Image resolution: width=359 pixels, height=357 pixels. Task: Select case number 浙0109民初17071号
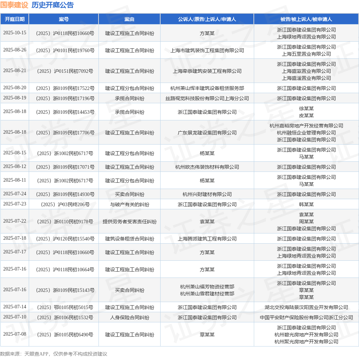click(x=65, y=167)
